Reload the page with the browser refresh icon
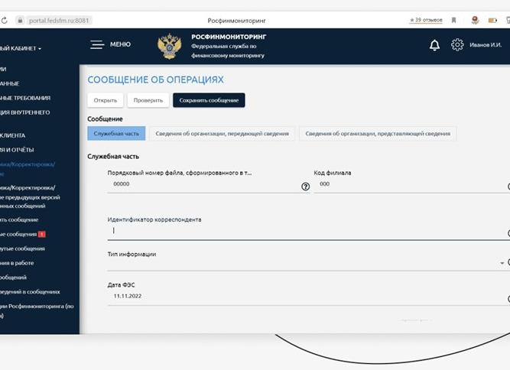The width and height of the screenshot is (510, 370). pos(5,21)
